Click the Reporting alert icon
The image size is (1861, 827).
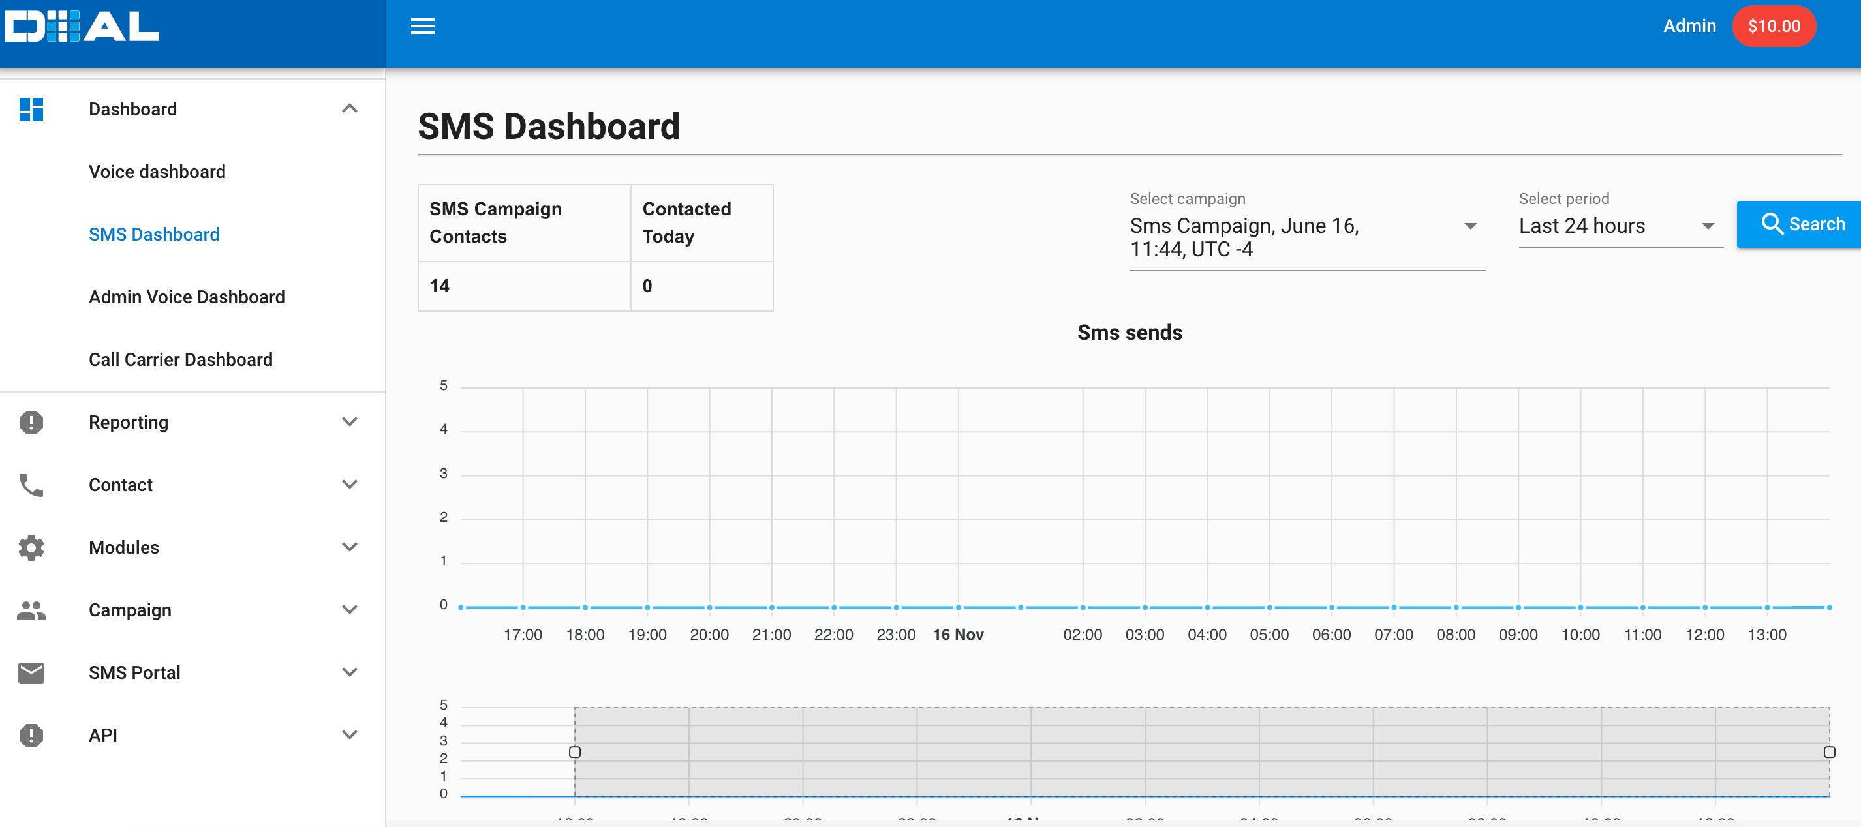click(x=31, y=423)
